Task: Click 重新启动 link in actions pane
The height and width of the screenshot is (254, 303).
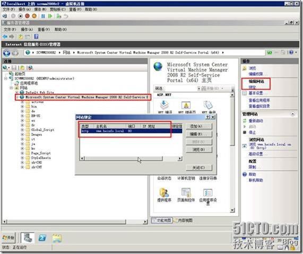Action: (256, 121)
